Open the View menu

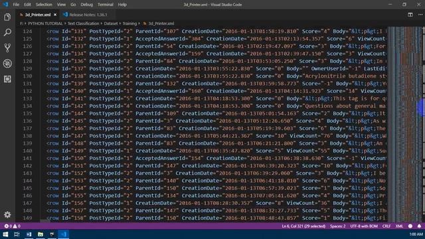tap(61, 5)
